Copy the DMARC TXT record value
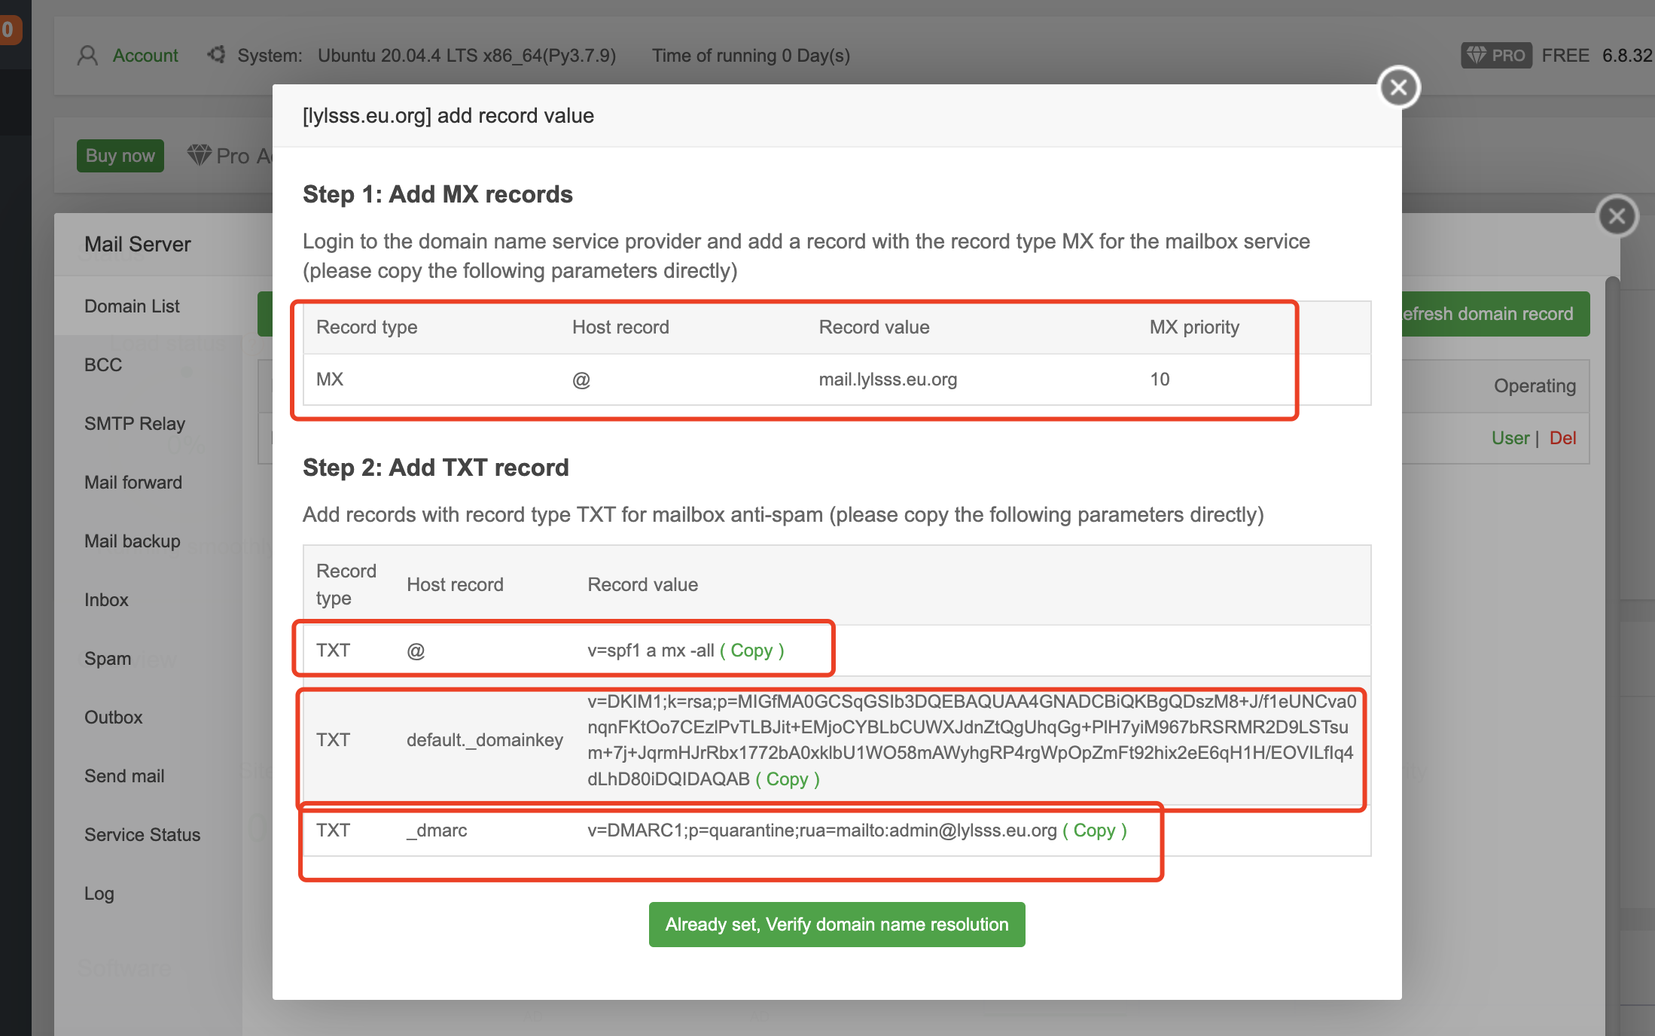This screenshot has height=1036, width=1655. point(1094,830)
